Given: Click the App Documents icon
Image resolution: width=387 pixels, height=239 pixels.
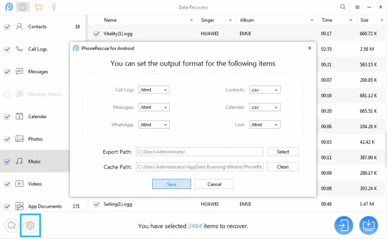Looking at the screenshot, I should click(19, 206).
